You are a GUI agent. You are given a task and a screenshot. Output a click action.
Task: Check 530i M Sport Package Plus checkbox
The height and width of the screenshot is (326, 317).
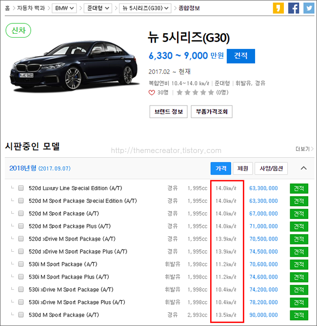tap(21, 277)
